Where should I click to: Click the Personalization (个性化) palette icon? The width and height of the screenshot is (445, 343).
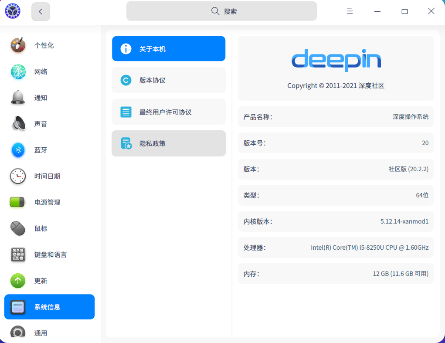(x=18, y=45)
